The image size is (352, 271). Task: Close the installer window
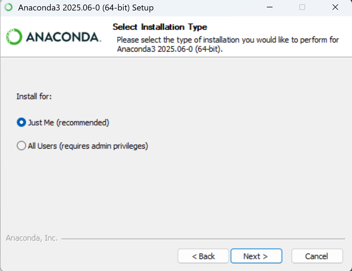pyautogui.click(x=335, y=7)
